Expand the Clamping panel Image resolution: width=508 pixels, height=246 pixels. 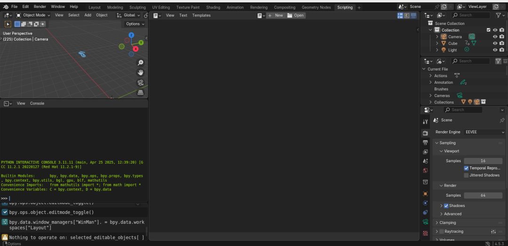[437, 222]
